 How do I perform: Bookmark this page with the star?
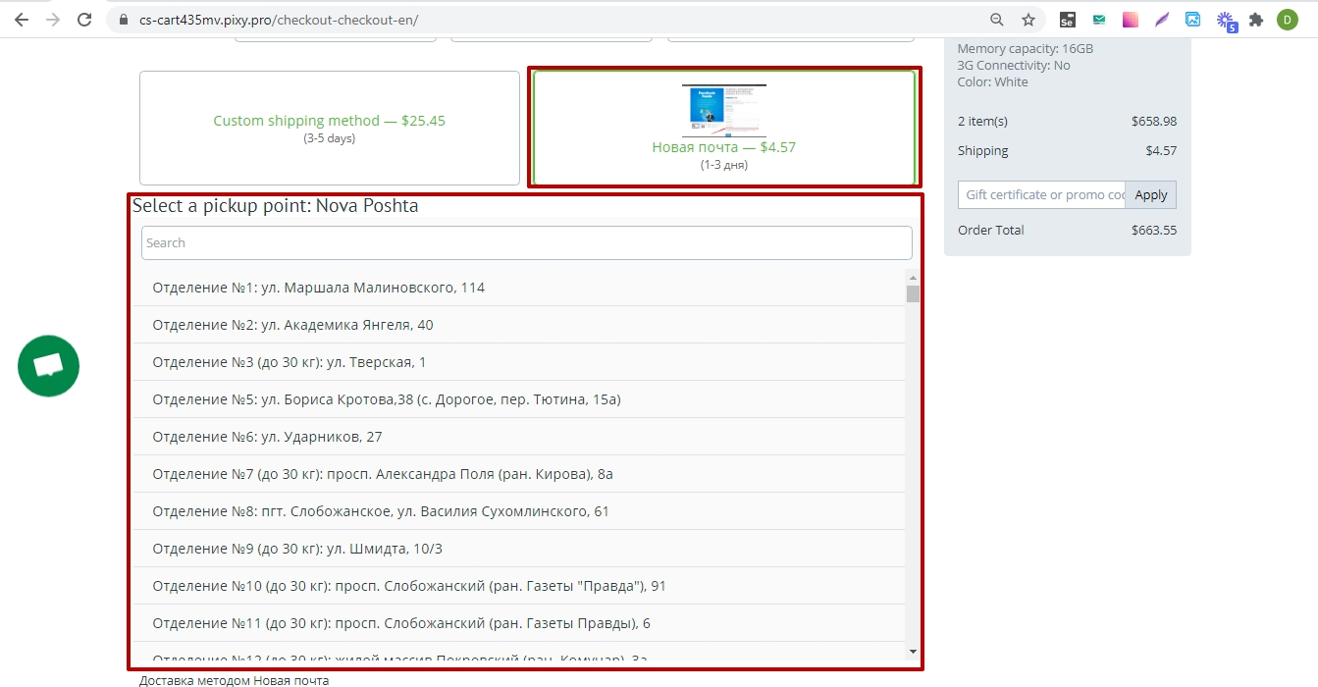pyautogui.click(x=1028, y=20)
